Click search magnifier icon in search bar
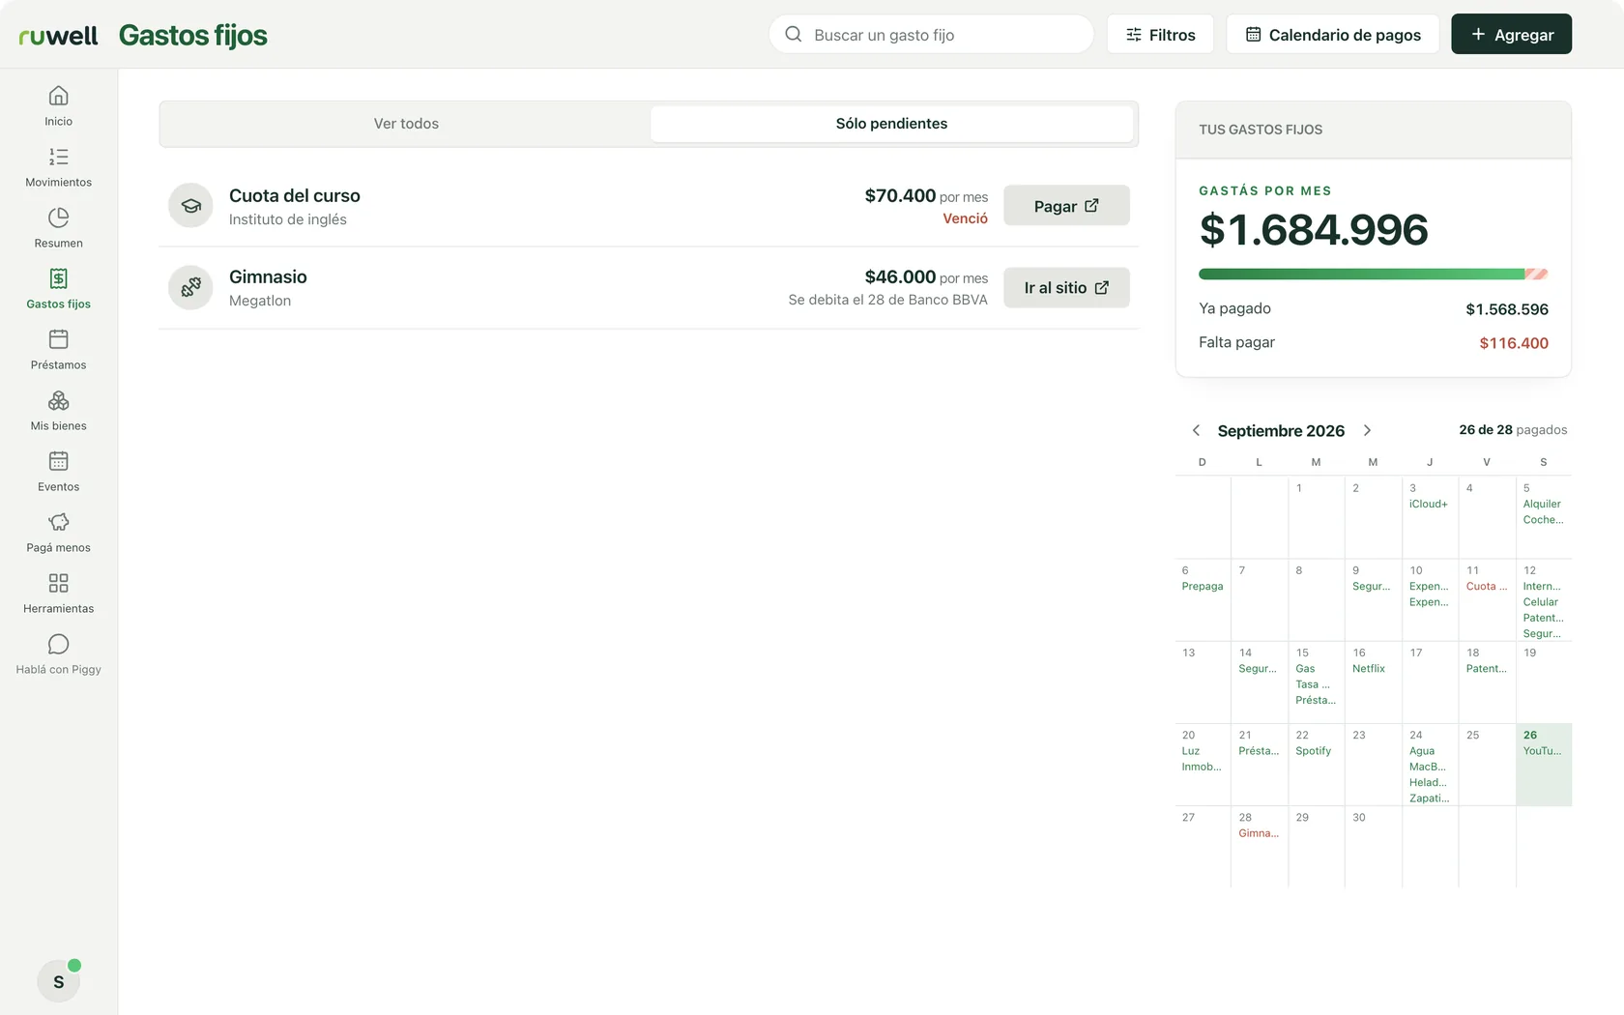This screenshot has width=1624, height=1015. coord(794,34)
